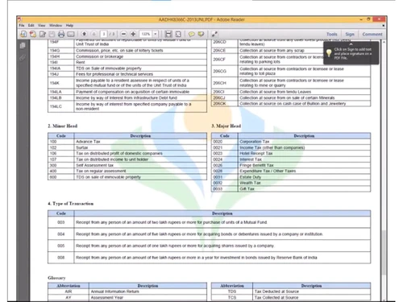Open the page thumbnails panel icon

(23, 46)
